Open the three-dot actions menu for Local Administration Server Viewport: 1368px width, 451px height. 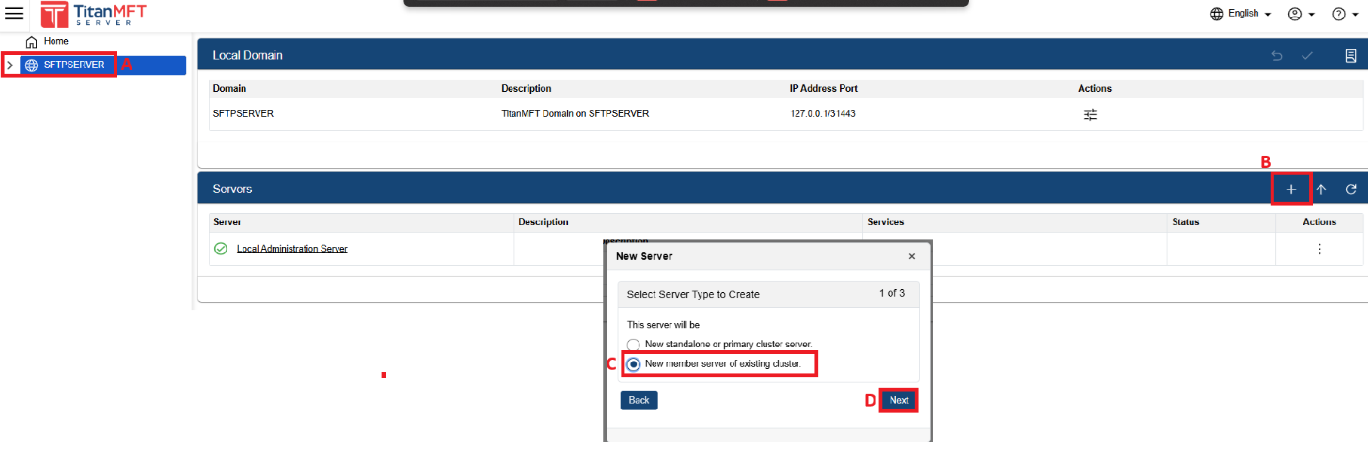pyautogui.click(x=1319, y=248)
